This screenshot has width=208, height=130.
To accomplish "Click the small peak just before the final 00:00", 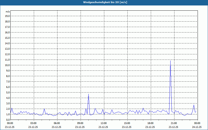I will pos(194,105).
